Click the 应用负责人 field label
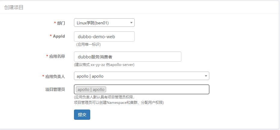 55,76
